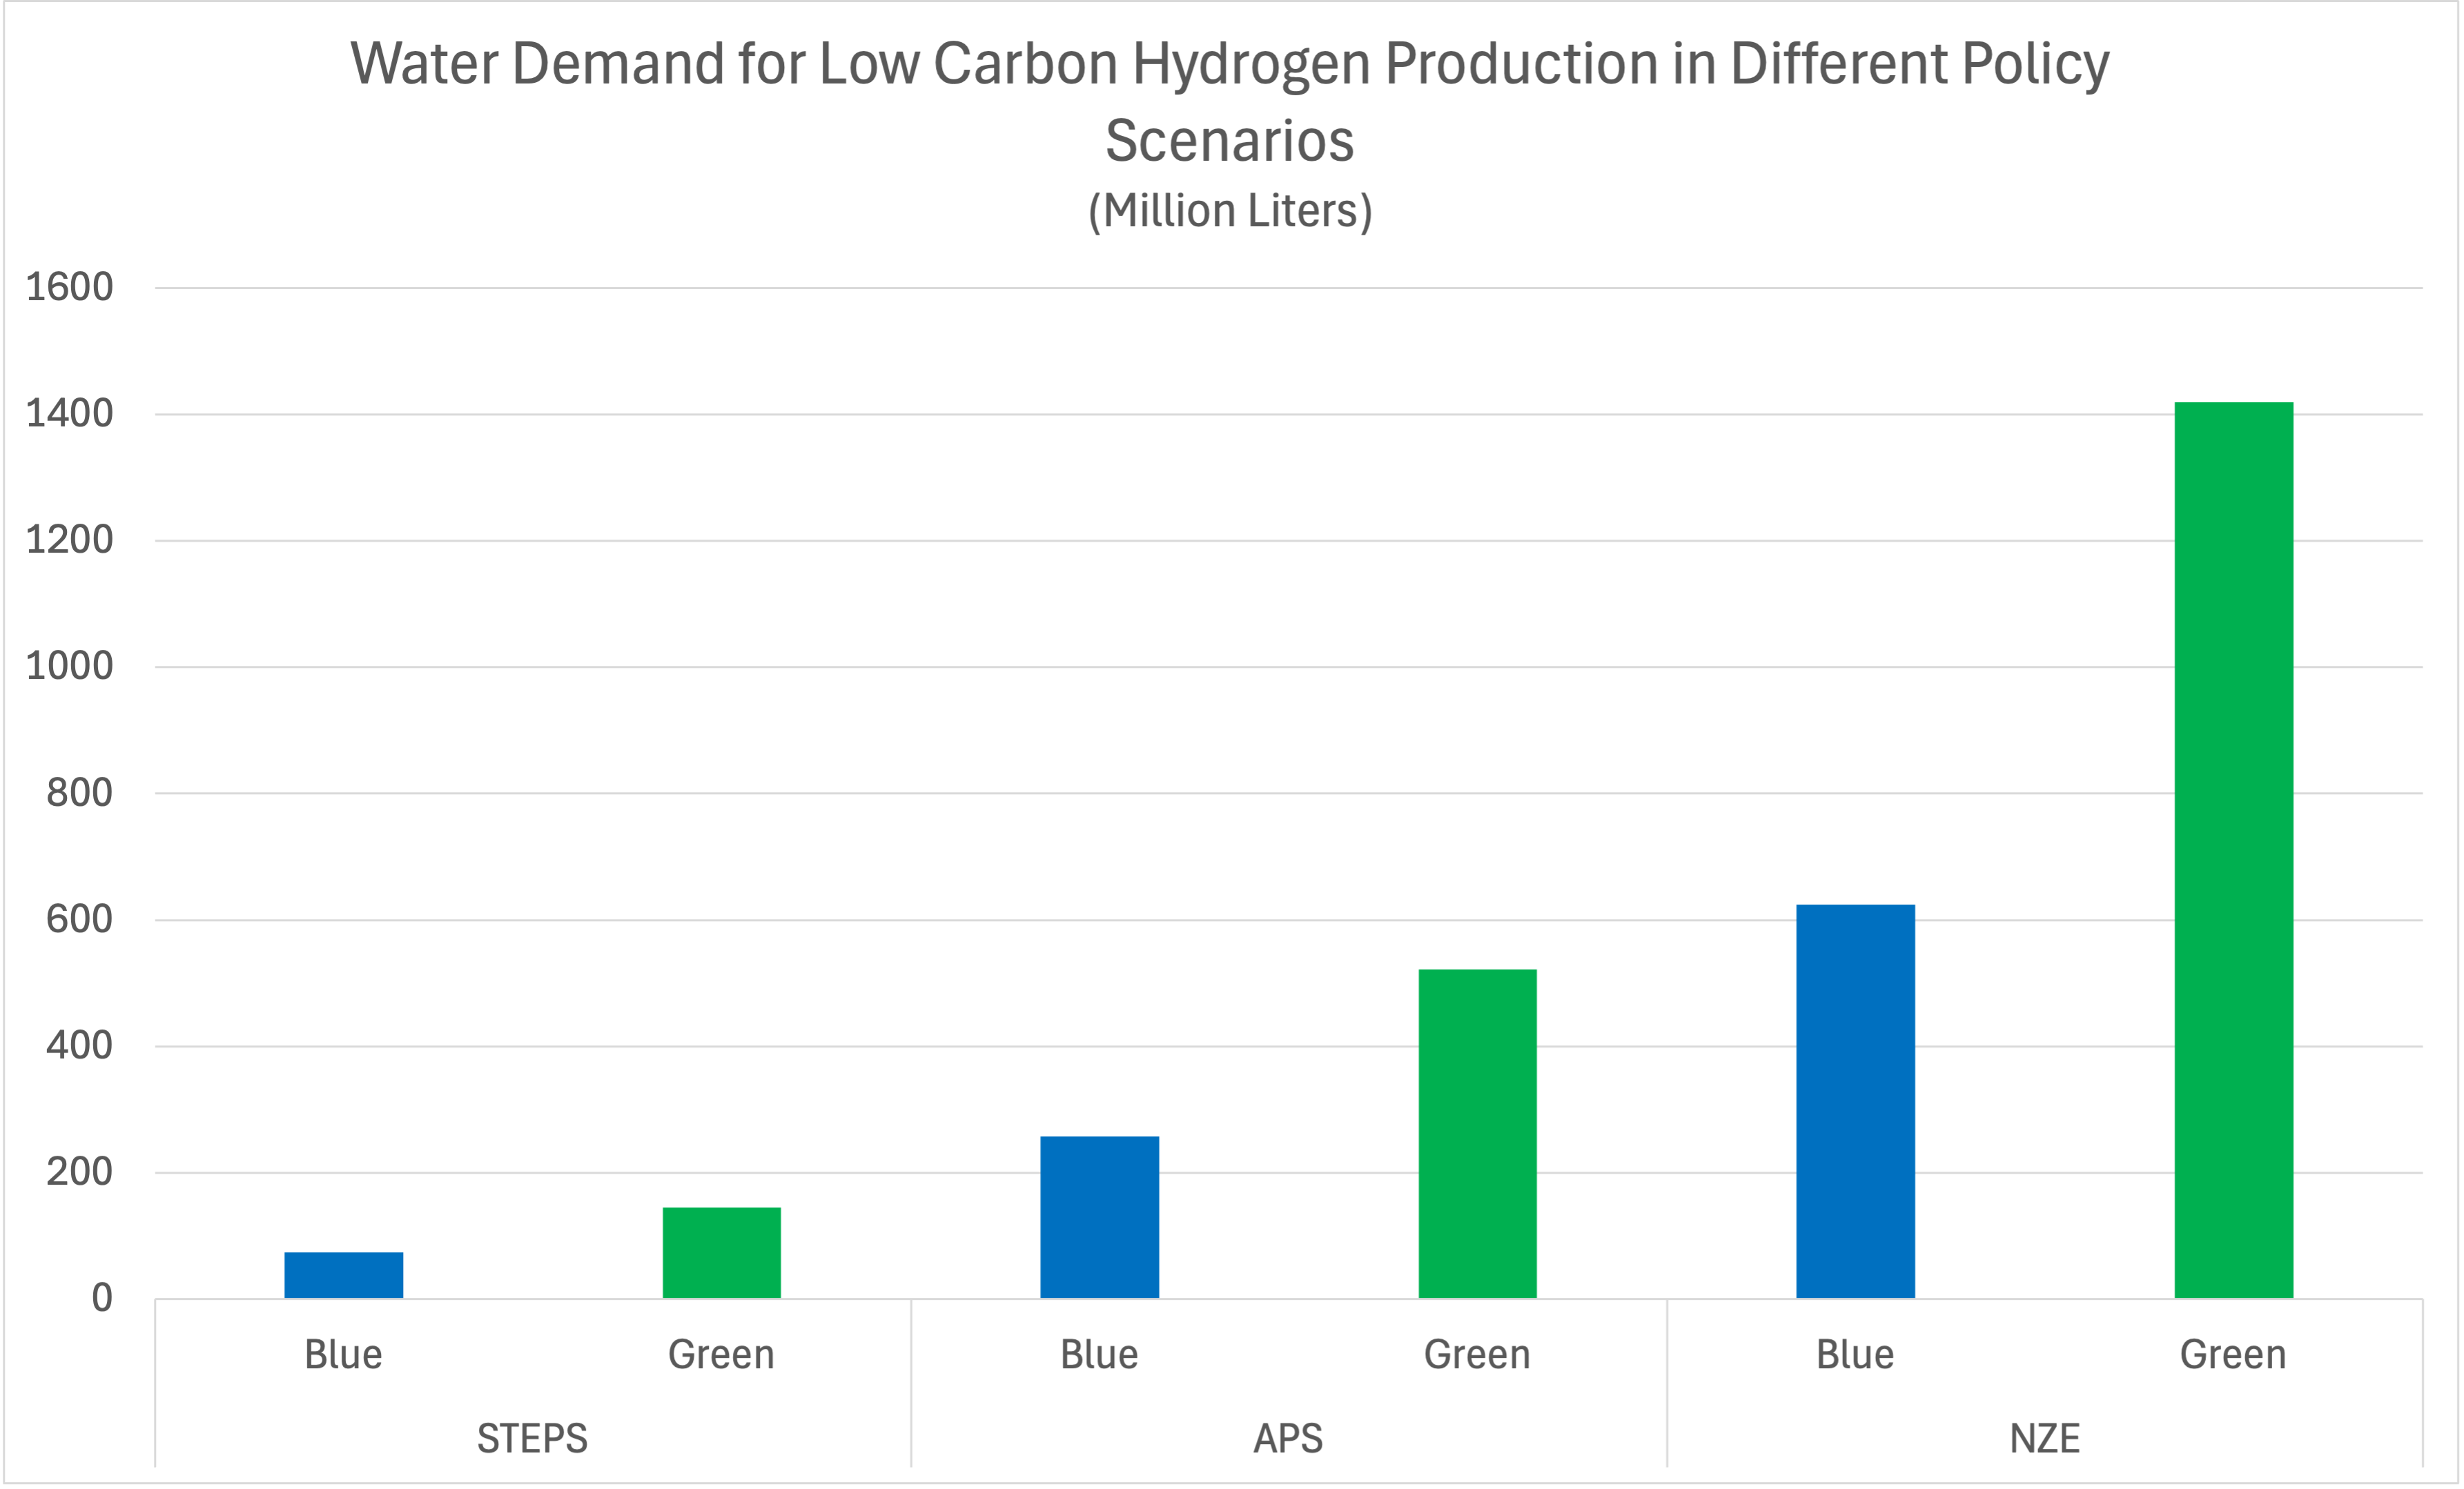The image size is (2464, 1489).
Task: Click Blue label under STEPS
Action: click(x=343, y=1355)
